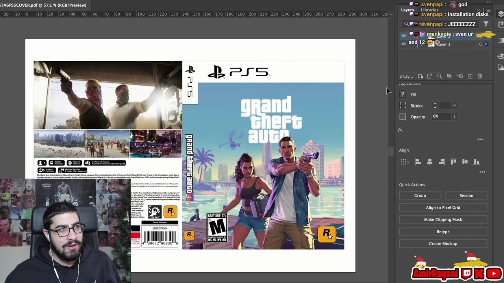Click Make/Release Clipping Mask icon in Layers footer
The width and height of the screenshot is (504, 283).
[x=449, y=76]
